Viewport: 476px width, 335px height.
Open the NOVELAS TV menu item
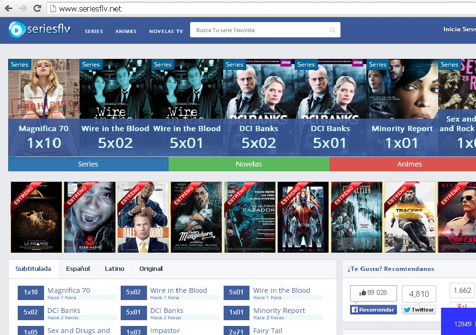pos(166,31)
